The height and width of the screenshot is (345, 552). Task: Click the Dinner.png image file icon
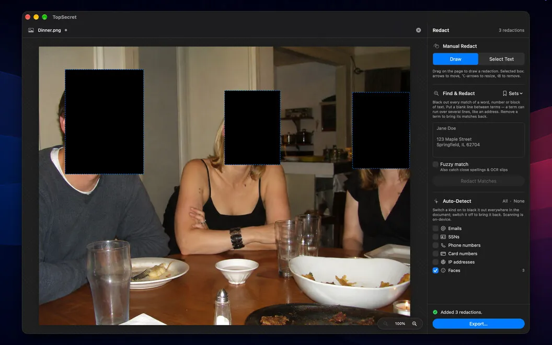[x=31, y=30]
